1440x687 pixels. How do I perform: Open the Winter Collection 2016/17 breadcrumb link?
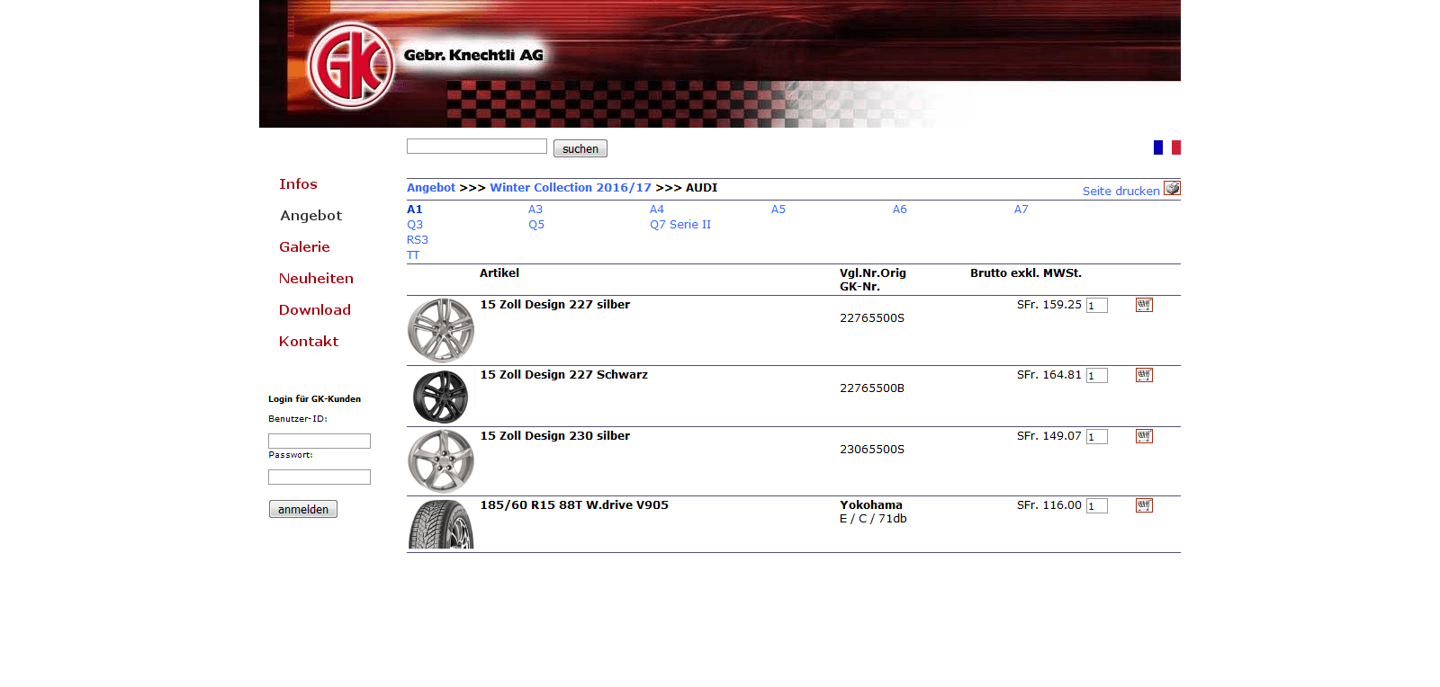[570, 188]
